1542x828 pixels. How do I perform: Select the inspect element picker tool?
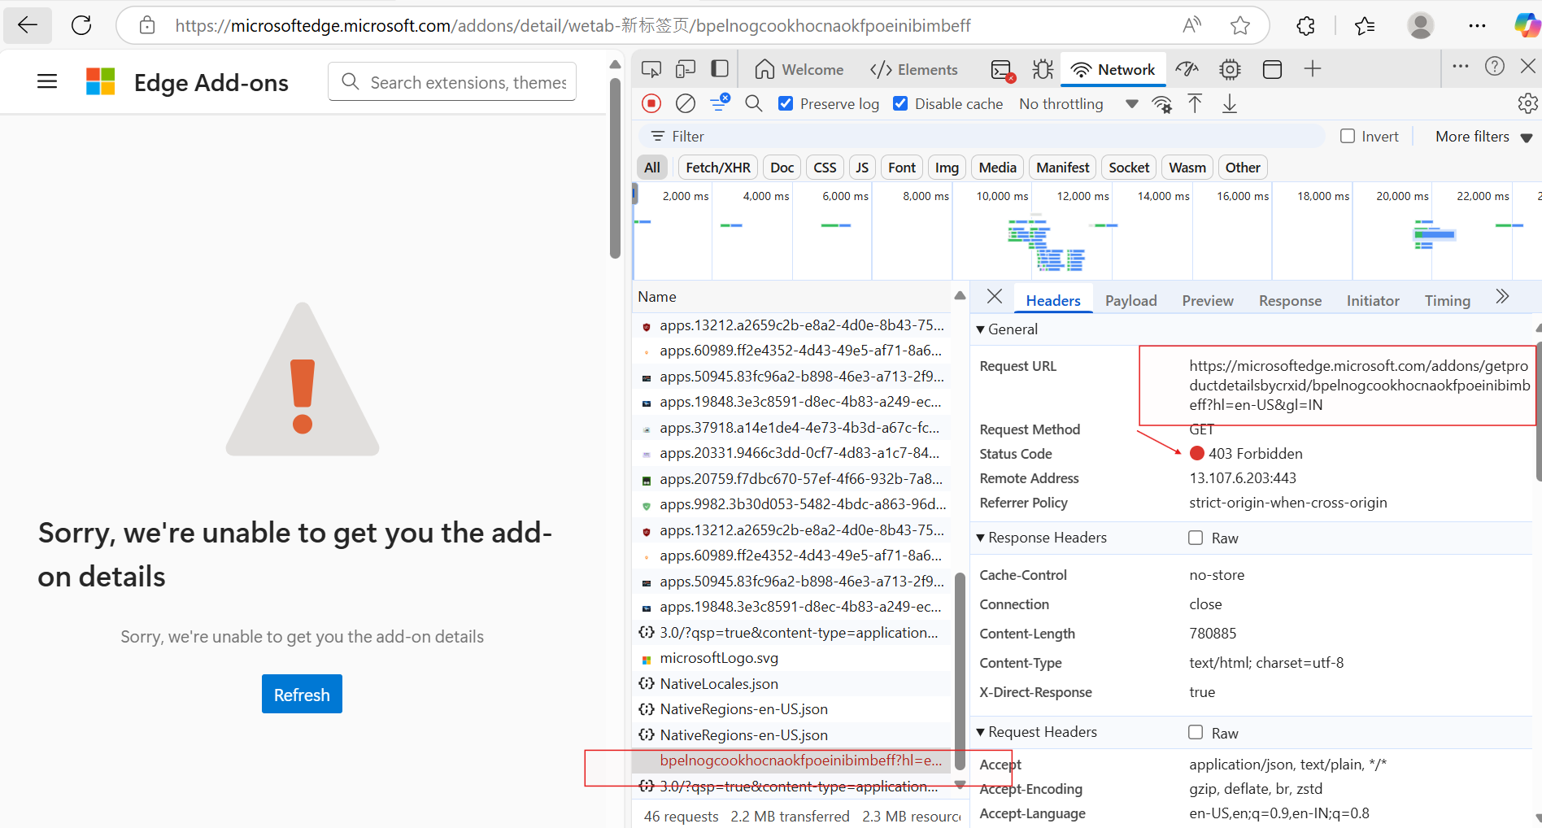(x=651, y=69)
